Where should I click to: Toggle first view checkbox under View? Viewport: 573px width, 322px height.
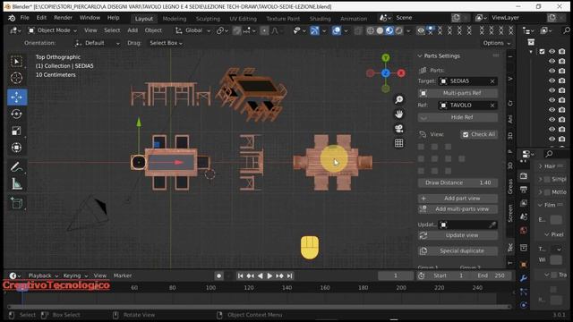421,147
